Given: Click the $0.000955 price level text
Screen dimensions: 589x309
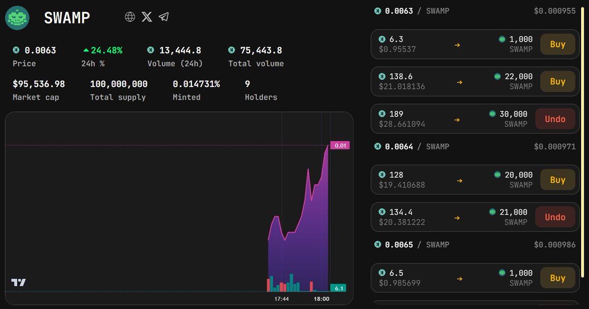Looking at the screenshot, I should tap(555, 11).
